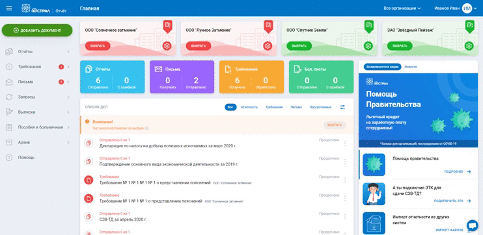Image resolution: width=483 pixels, height=235 pixels.
Task: Switch to the Письма filter tab
Action: tap(296, 107)
